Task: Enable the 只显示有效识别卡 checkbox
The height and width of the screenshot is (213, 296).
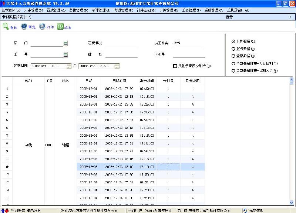Action: click(175, 66)
